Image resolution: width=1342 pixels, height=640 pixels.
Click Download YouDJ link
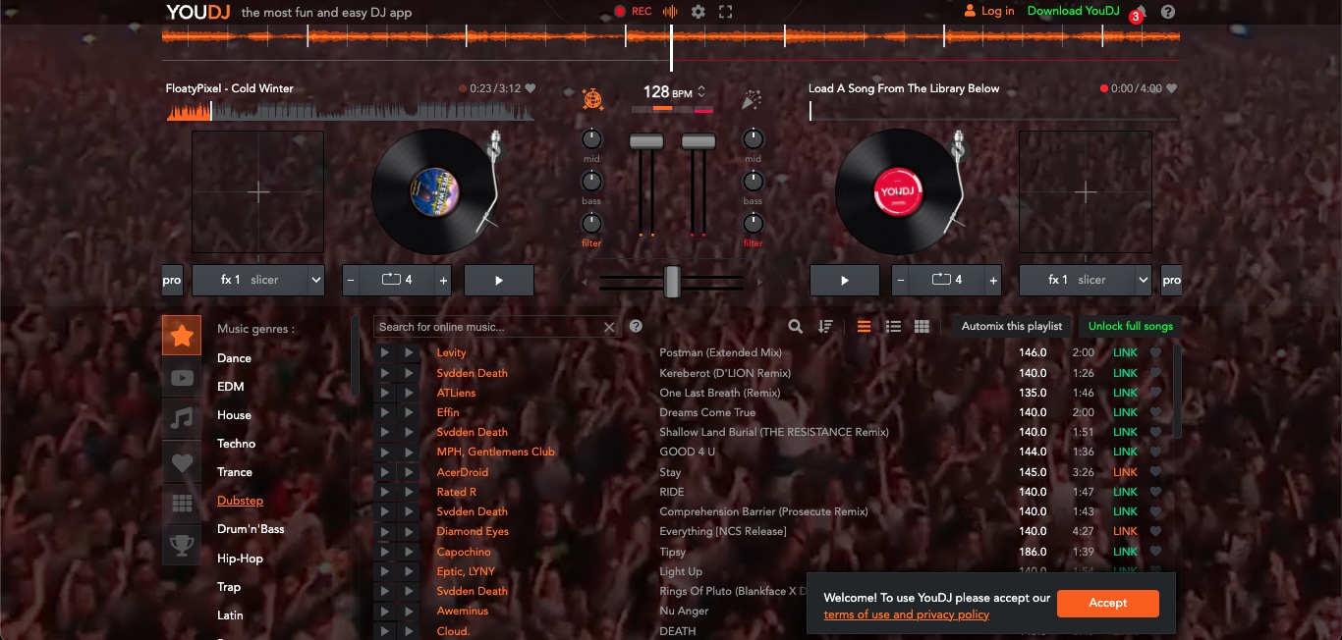[x=1073, y=12]
